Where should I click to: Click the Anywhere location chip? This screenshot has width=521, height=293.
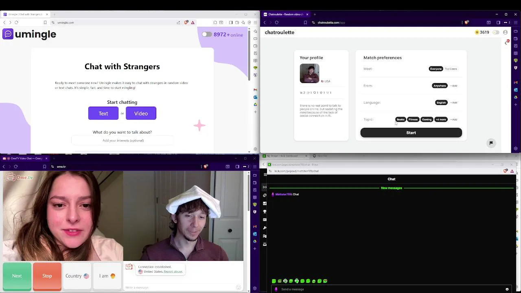pos(440,86)
